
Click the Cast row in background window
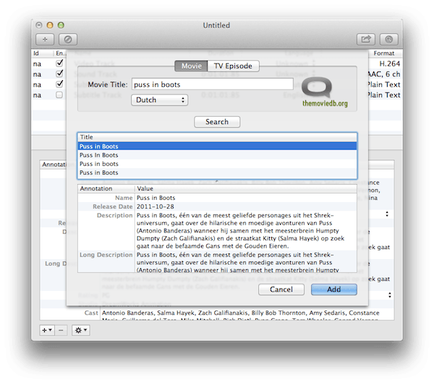click(x=217, y=313)
